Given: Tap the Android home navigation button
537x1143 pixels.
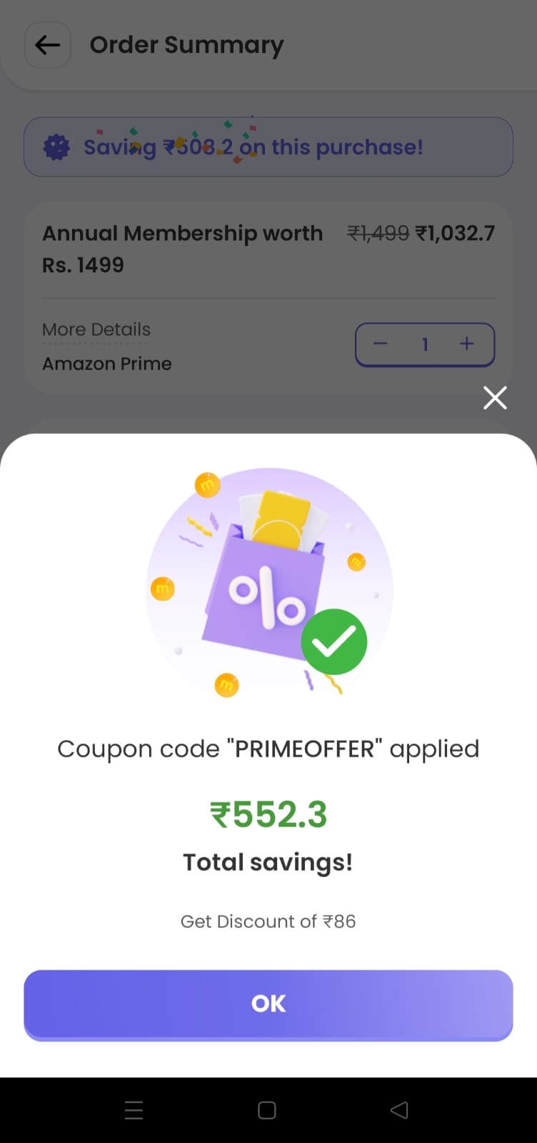Looking at the screenshot, I should 267,1109.
